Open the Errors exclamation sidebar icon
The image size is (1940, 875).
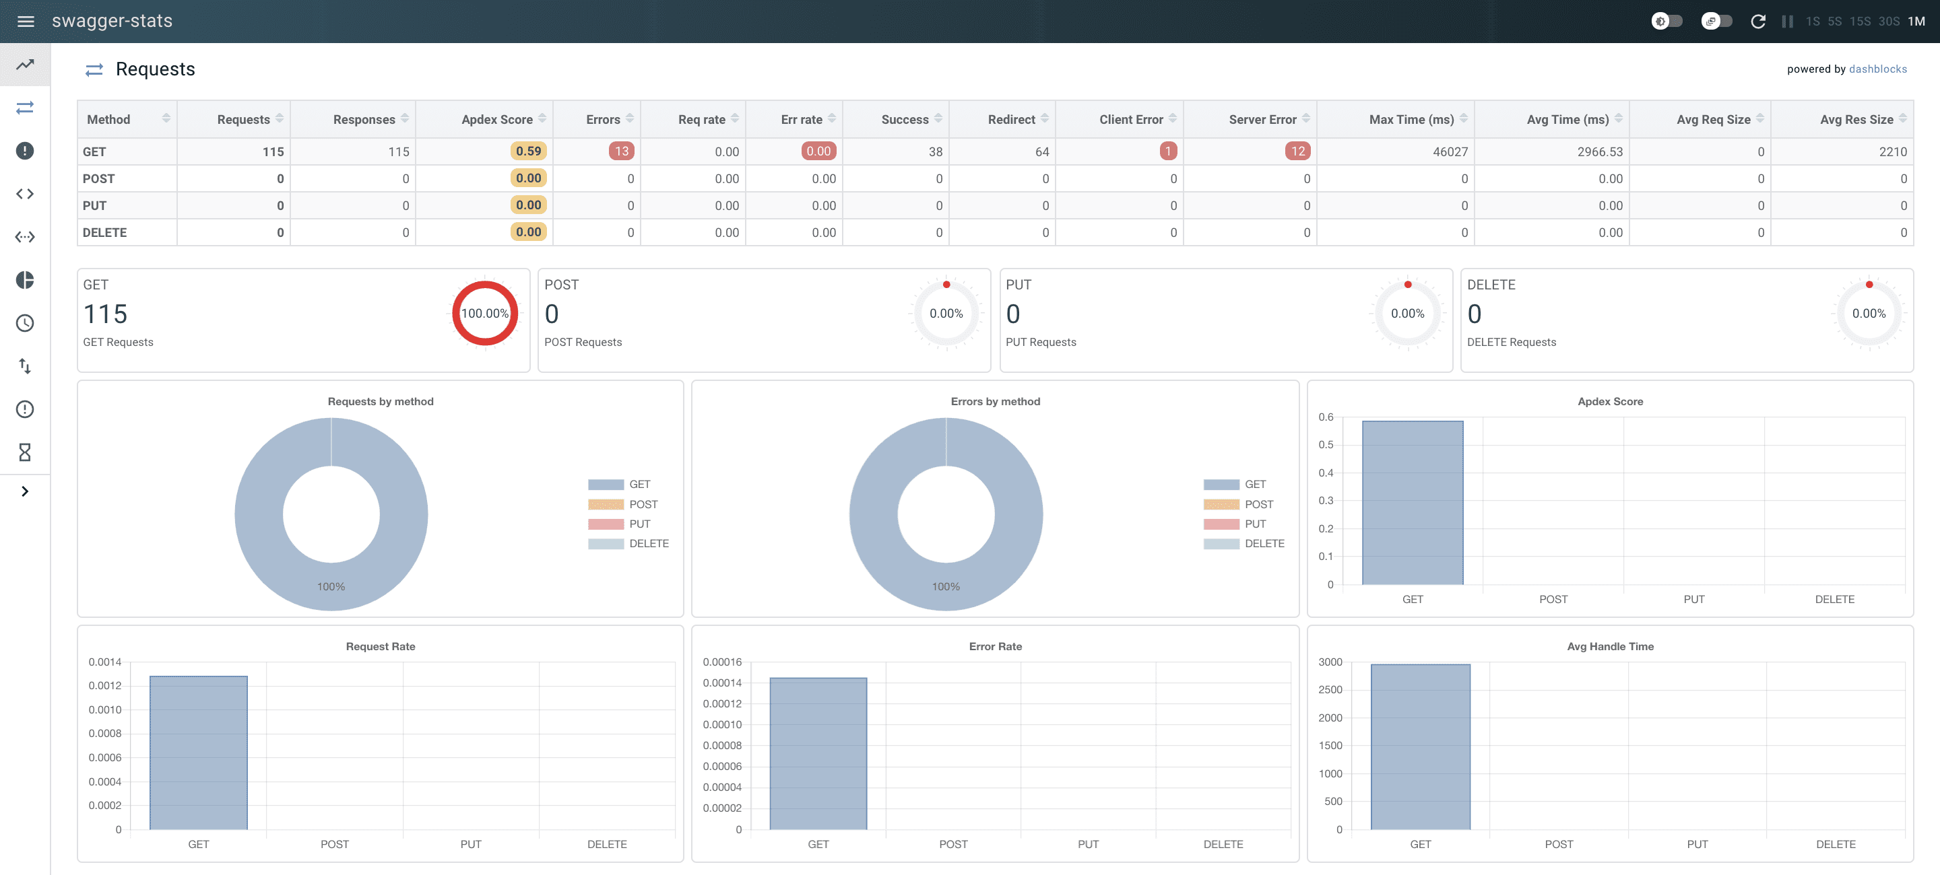tap(25, 151)
